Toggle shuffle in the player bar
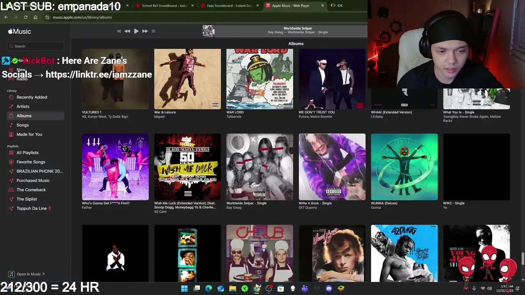Screen dimensions: 525x295 tap(119, 31)
